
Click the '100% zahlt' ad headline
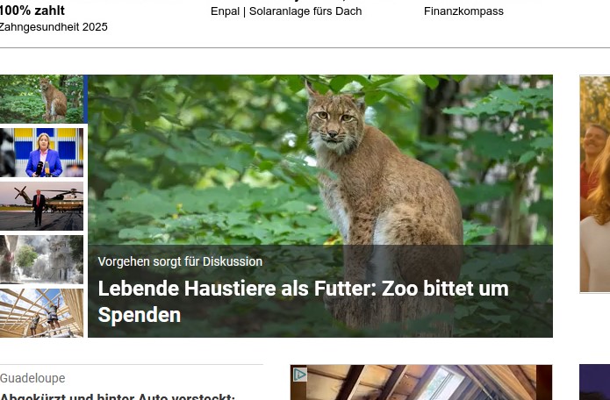32,11
